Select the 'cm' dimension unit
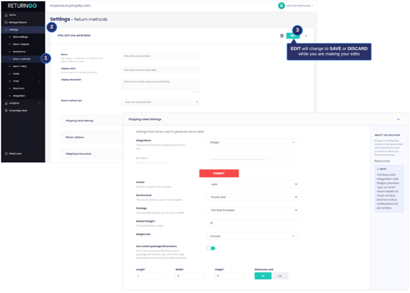 [x=279, y=276]
